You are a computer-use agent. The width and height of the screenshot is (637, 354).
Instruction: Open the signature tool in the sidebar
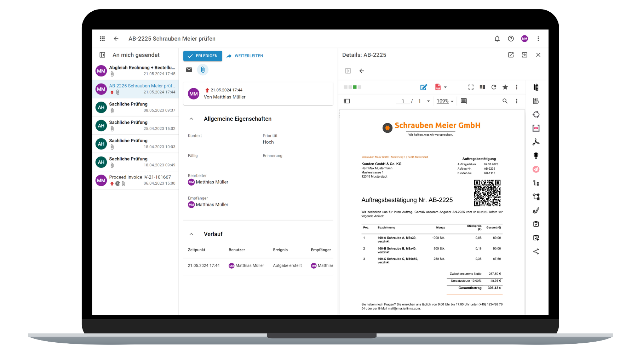coord(536,210)
